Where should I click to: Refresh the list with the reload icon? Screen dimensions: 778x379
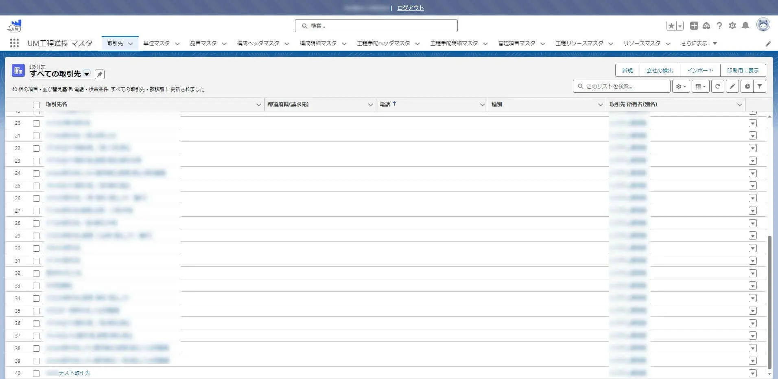718,86
